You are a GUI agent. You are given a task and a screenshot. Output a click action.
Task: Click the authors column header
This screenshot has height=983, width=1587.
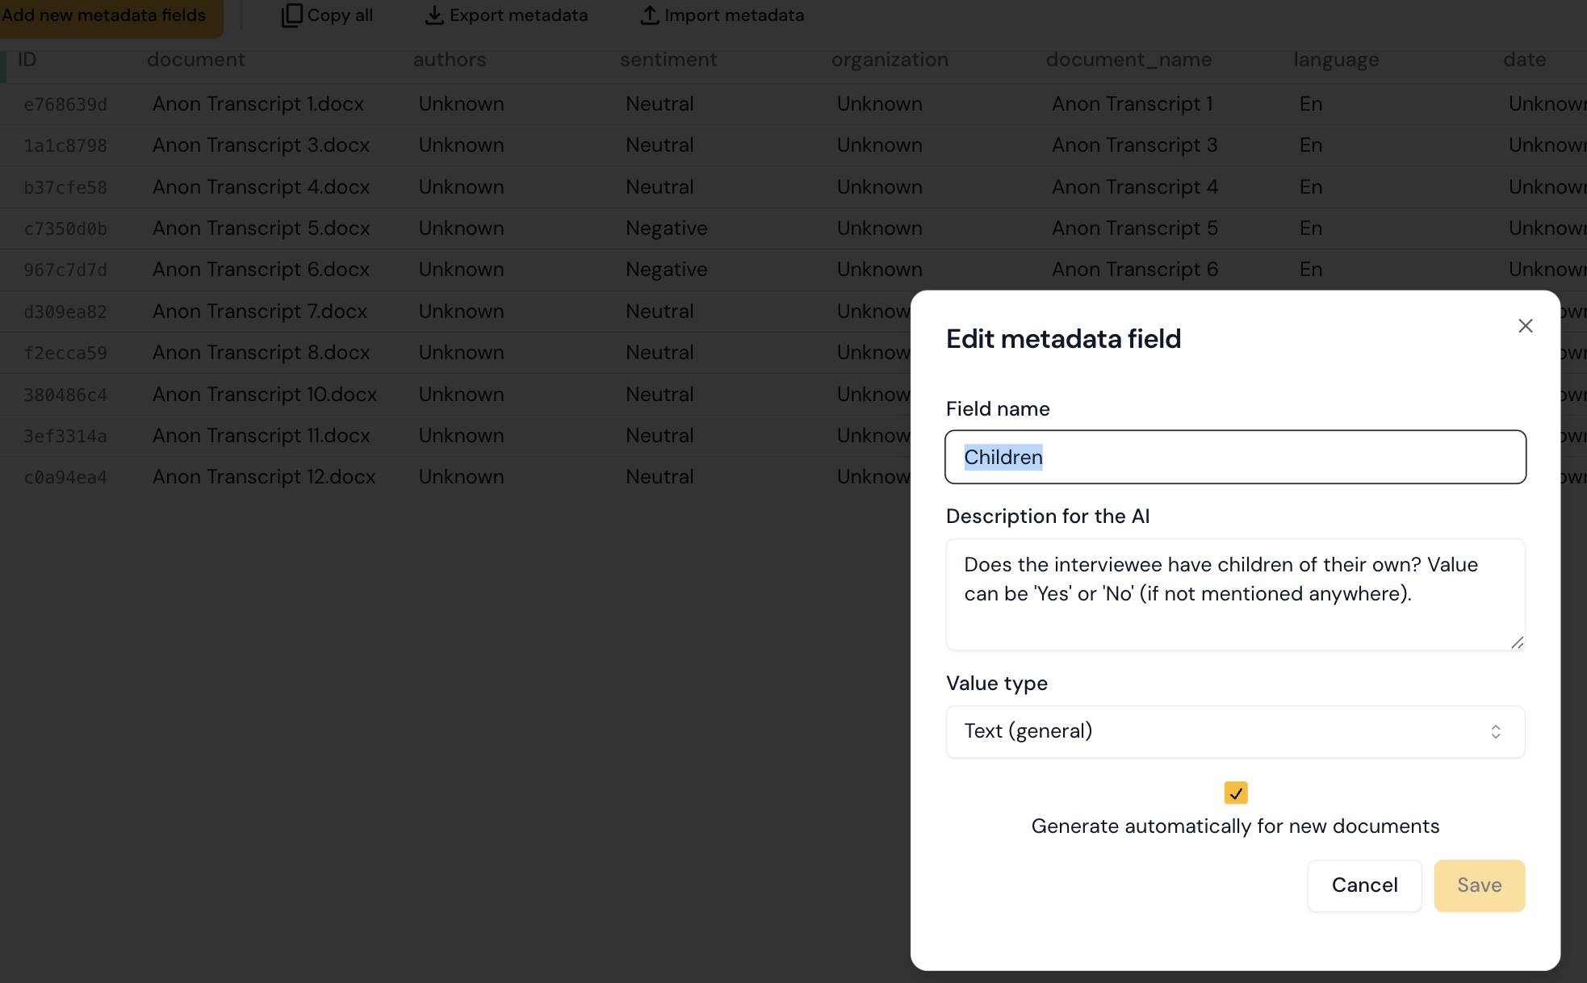coord(449,60)
